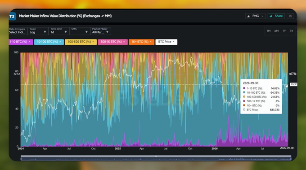Click the 77.12 y-axis value label

pyautogui.click(x=17, y=74)
